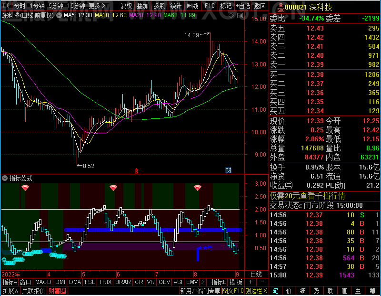Switch indicator to EMV

pos(192,282)
